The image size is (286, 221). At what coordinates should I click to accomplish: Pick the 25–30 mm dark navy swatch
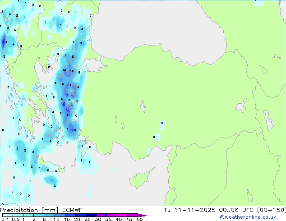point(91,215)
